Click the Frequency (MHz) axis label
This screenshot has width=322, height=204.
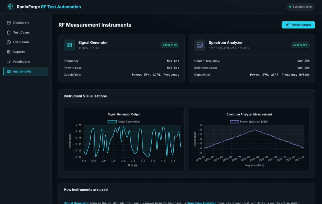tap(254, 165)
